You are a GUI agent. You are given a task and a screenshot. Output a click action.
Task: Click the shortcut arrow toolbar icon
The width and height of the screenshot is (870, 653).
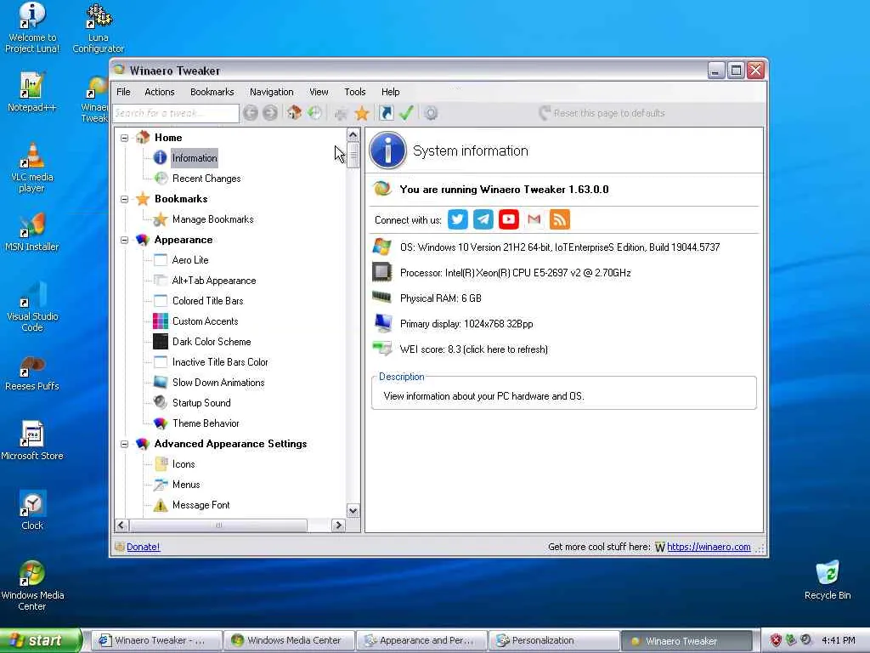[387, 113]
